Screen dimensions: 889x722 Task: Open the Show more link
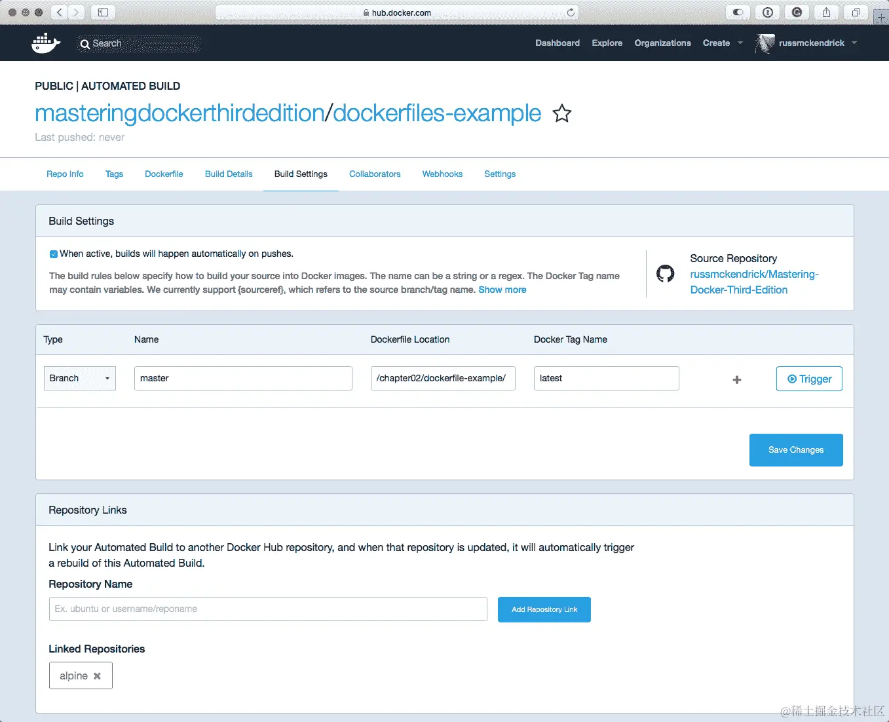(502, 290)
